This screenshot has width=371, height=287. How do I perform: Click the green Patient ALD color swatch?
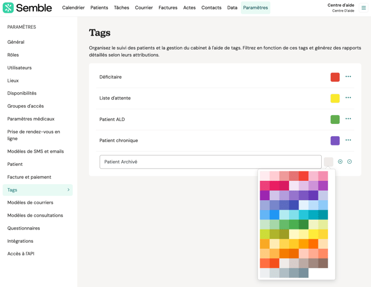[335, 119]
